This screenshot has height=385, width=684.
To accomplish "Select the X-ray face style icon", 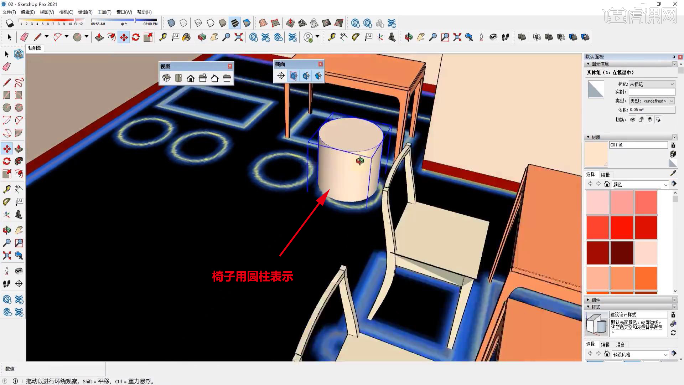I will tap(171, 23).
